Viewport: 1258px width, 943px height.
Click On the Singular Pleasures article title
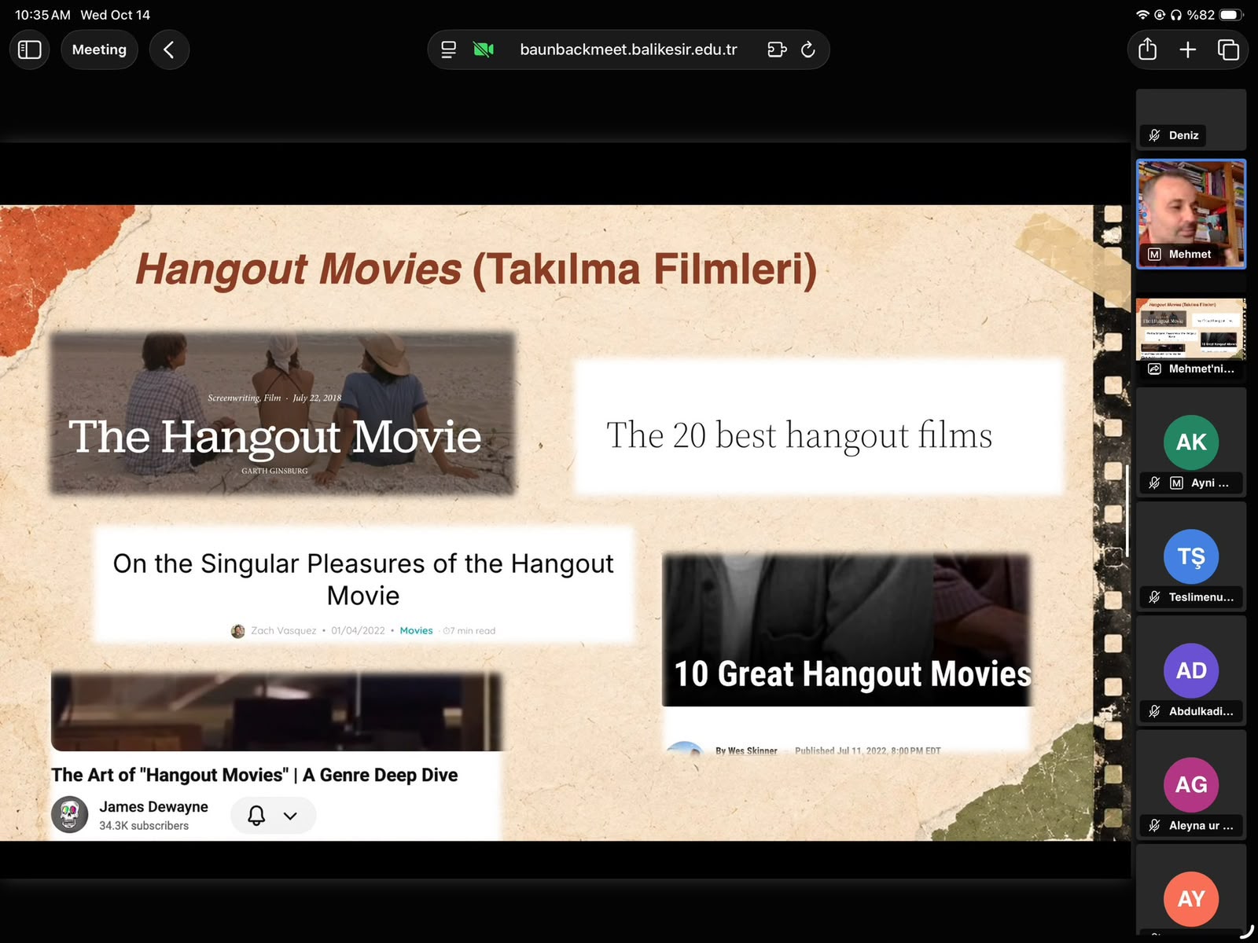coord(363,579)
